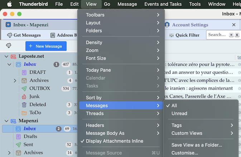
Task: Click the OUTBOX paper plane icon
Action: pyautogui.click(x=24, y=89)
